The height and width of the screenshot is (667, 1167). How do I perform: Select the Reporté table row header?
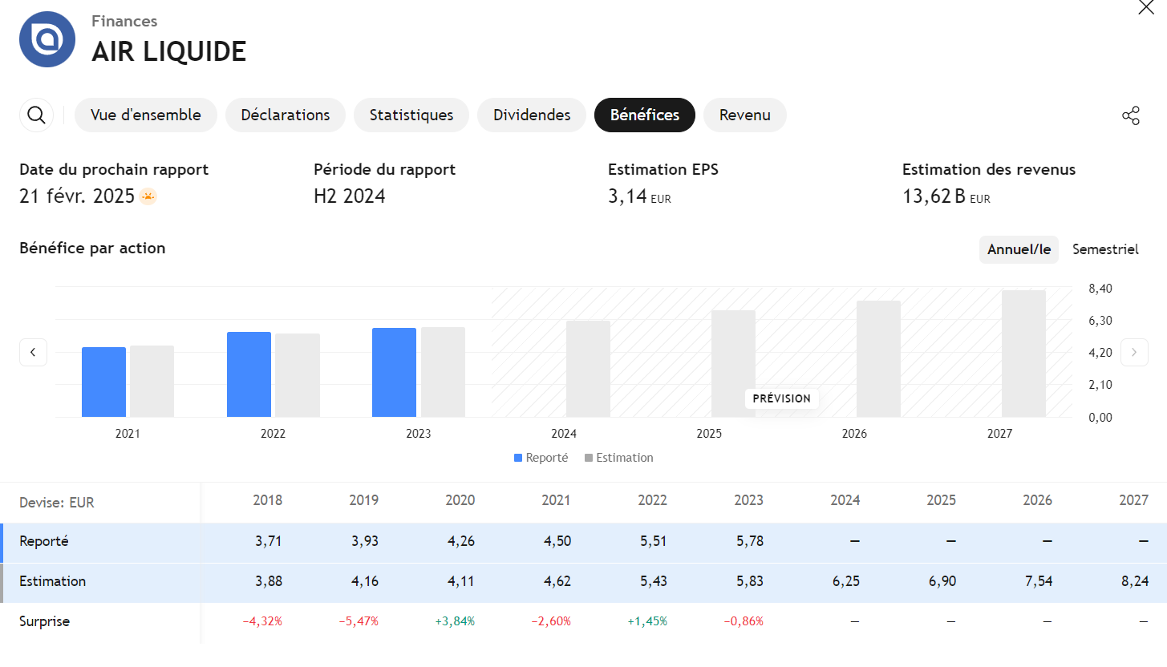point(44,541)
